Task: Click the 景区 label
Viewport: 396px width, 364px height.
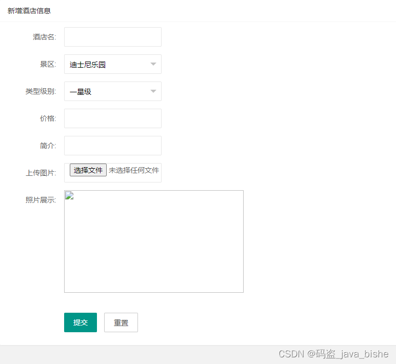Action: [48, 64]
